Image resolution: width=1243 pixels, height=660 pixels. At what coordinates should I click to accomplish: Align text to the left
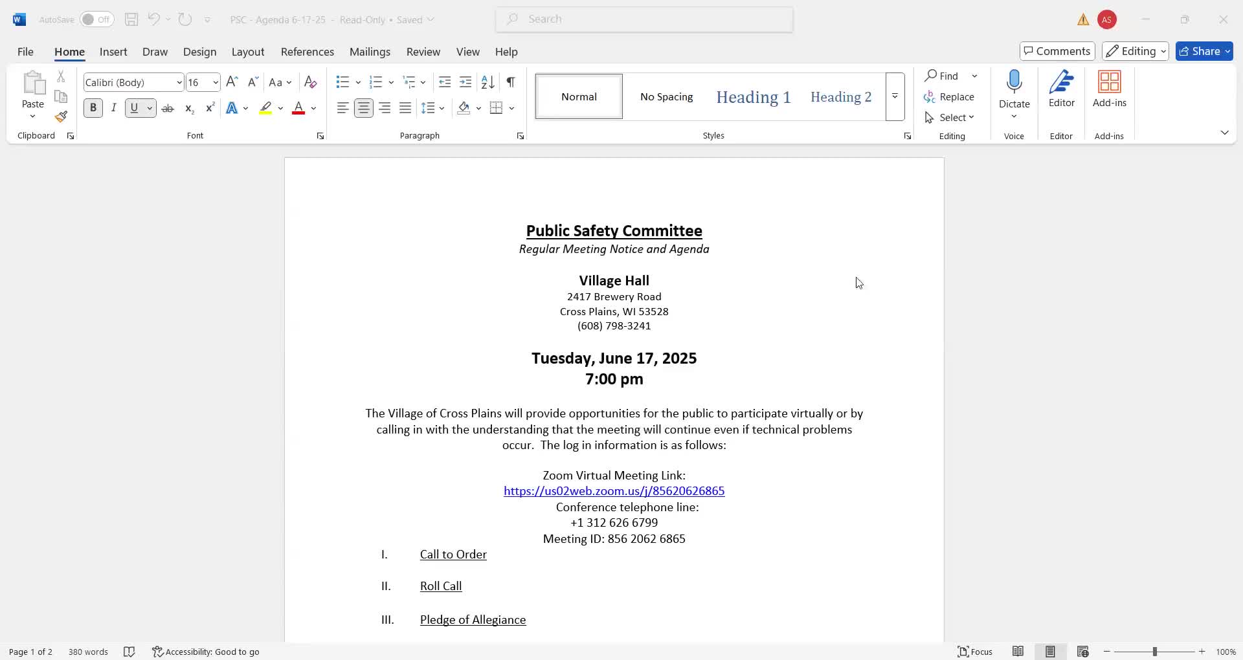(343, 108)
